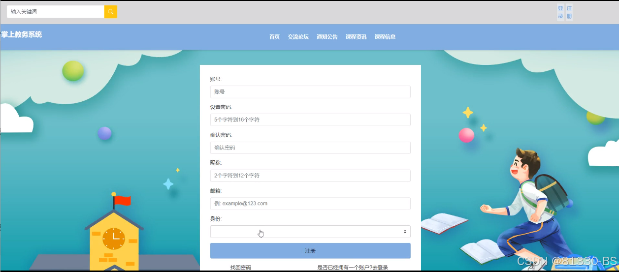Submit with the blue 注册 button
Screen dimensions: 619x272
click(310, 251)
